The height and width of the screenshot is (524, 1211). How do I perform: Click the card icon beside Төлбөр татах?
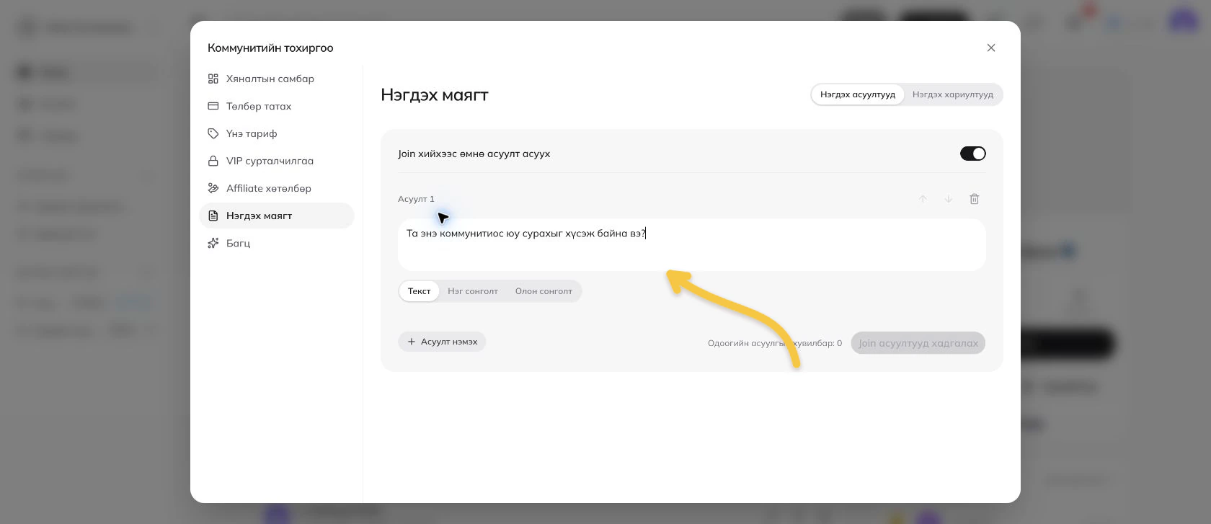pos(213,106)
